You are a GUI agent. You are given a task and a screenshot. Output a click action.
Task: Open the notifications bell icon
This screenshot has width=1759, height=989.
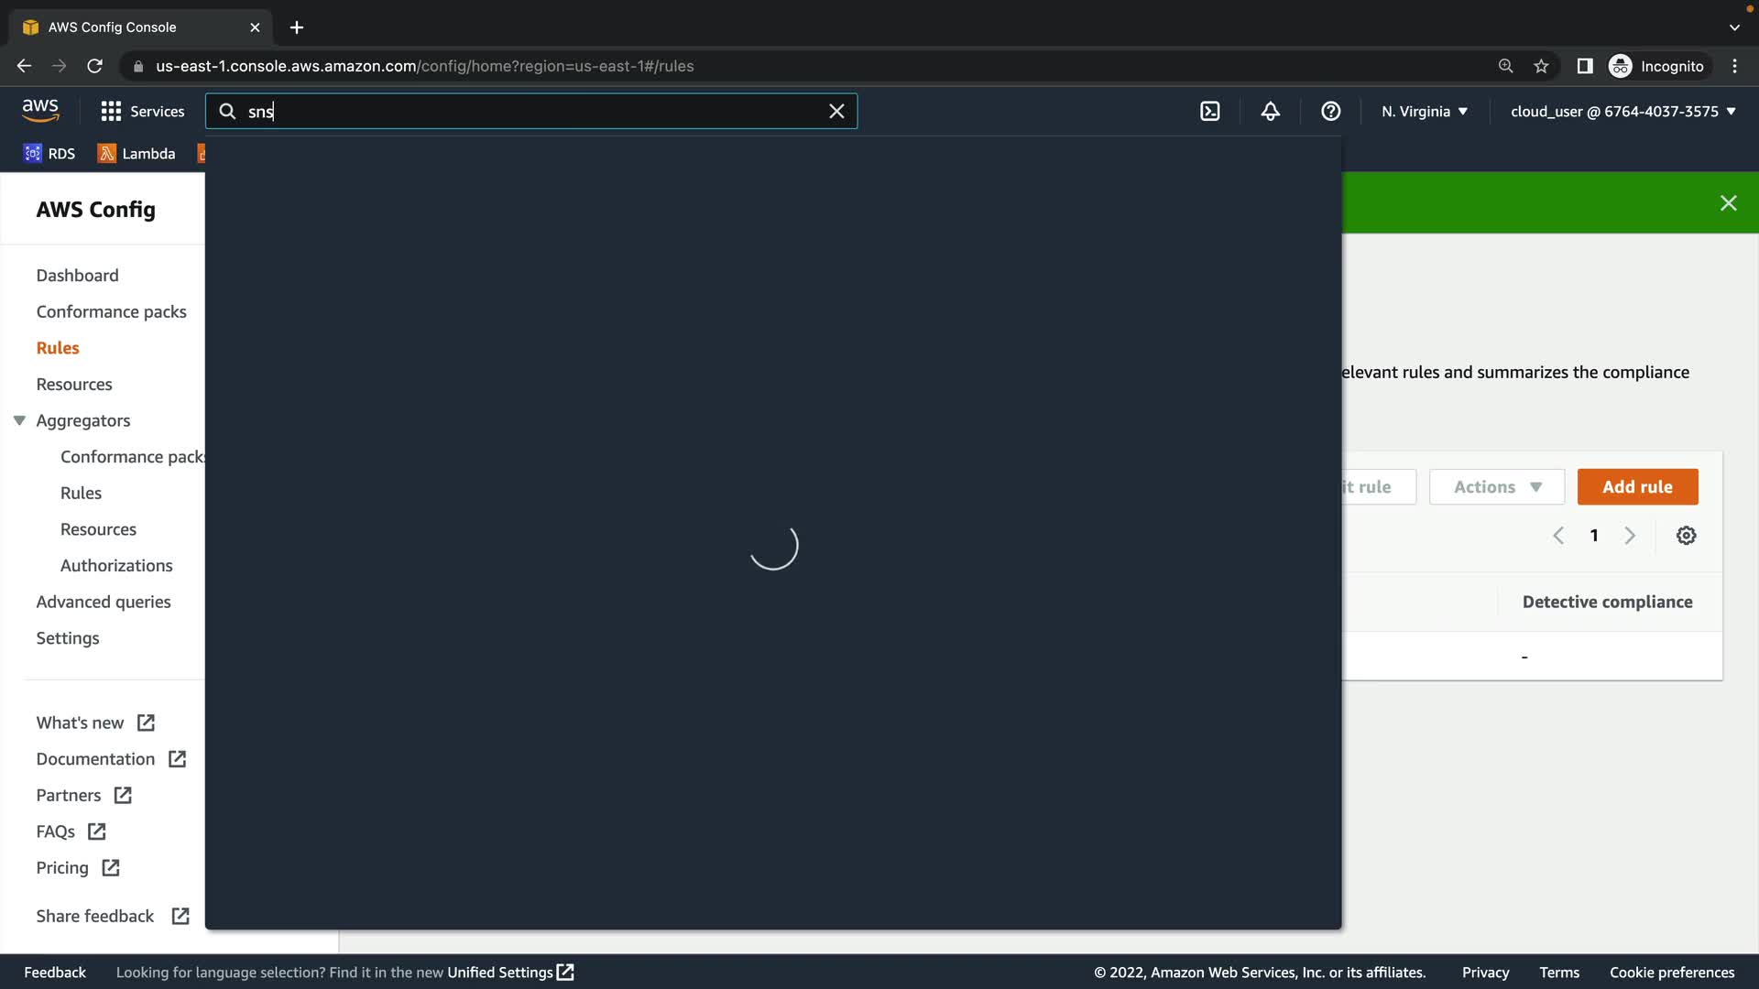pos(1270,111)
